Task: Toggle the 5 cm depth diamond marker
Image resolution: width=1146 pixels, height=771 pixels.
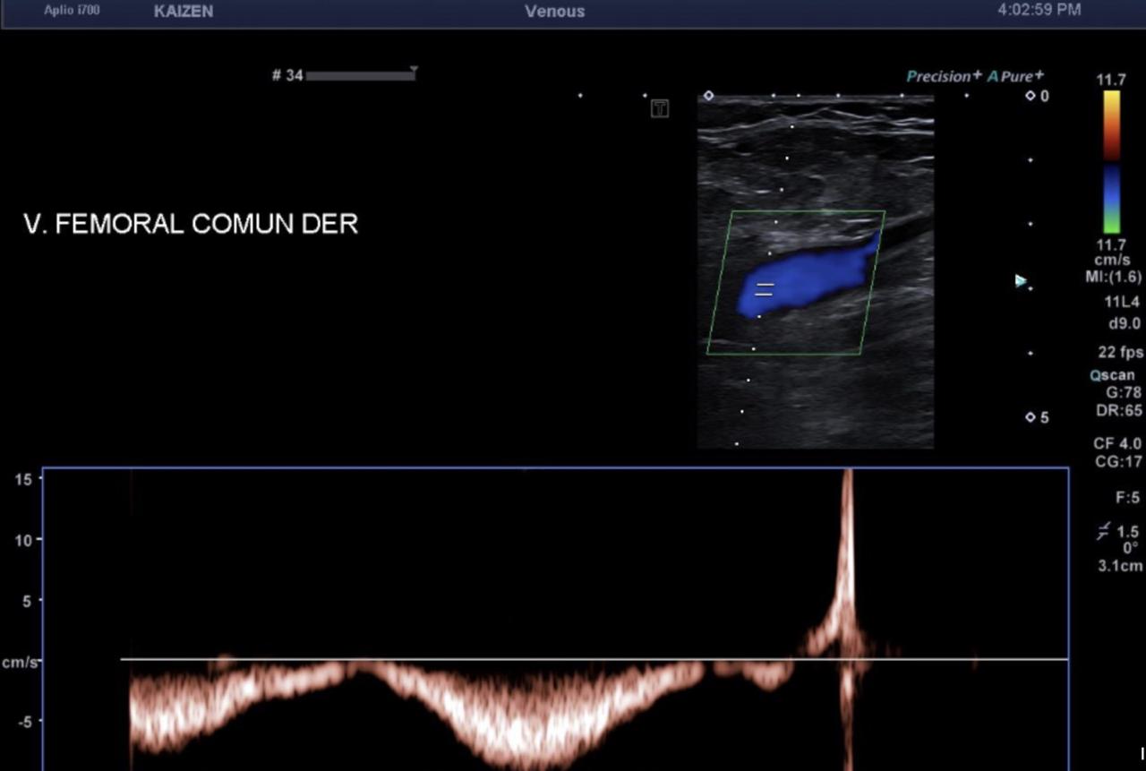Action: pyautogui.click(x=1031, y=416)
